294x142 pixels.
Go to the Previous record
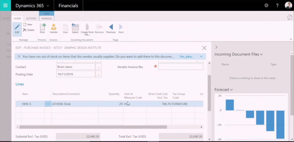point(111,29)
